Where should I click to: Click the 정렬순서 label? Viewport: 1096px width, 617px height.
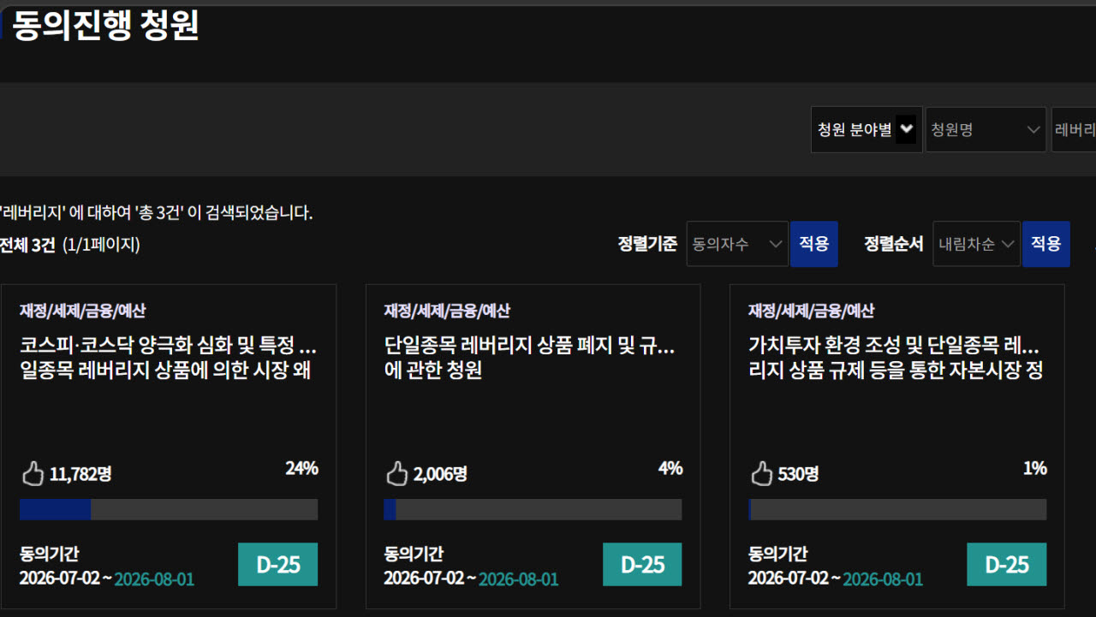[x=894, y=244]
